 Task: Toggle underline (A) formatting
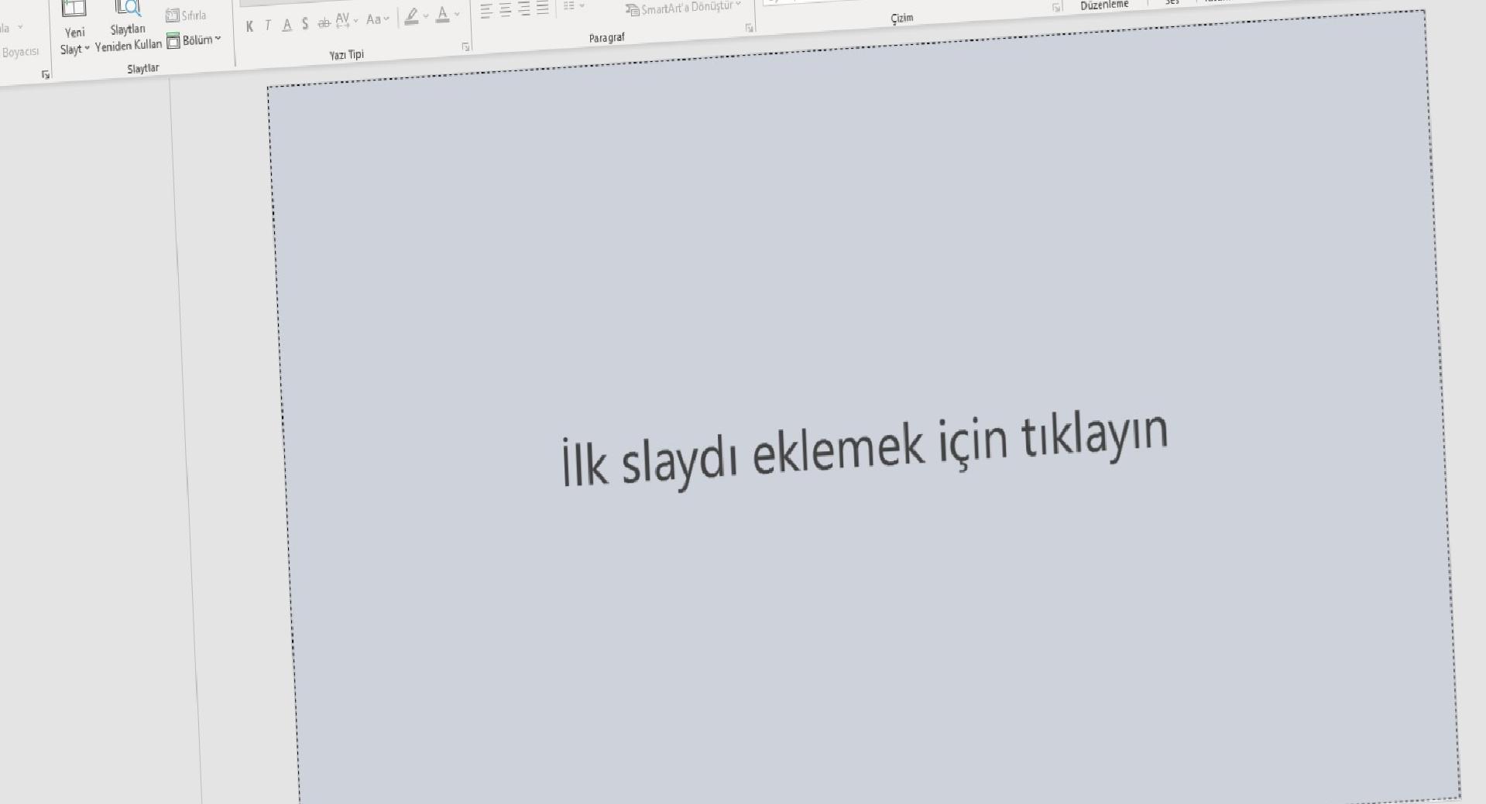coord(287,25)
